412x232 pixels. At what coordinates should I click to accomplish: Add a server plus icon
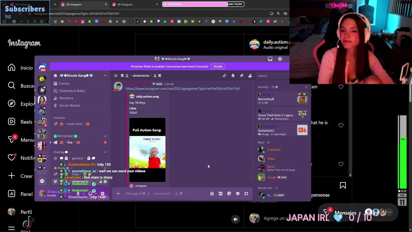(42, 181)
